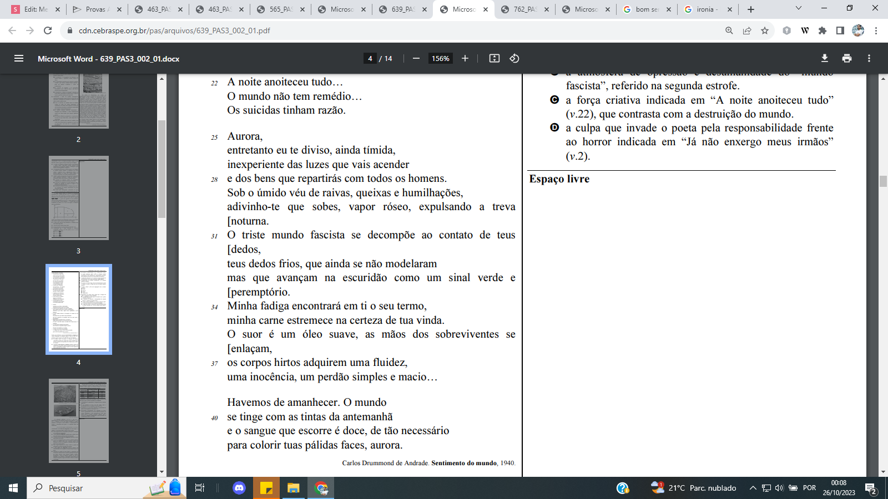Print the PDF document

pos(847,58)
